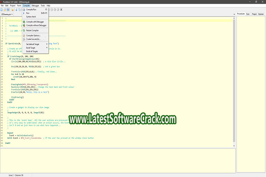The width and height of the screenshot is (266, 177).
Task: Click the Save file toolbar icon
Action: (8, 9)
